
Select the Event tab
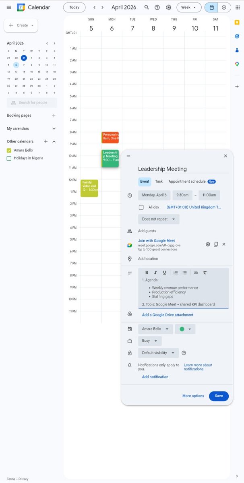tap(145, 182)
